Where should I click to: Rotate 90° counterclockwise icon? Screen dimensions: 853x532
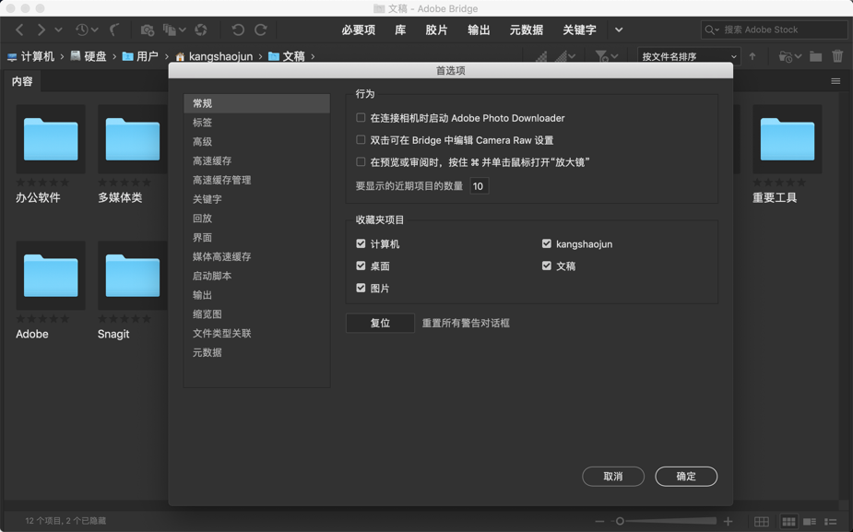pyautogui.click(x=238, y=30)
